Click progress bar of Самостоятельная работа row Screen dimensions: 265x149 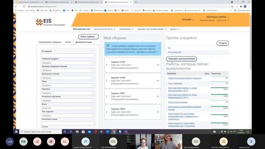[219, 77]
